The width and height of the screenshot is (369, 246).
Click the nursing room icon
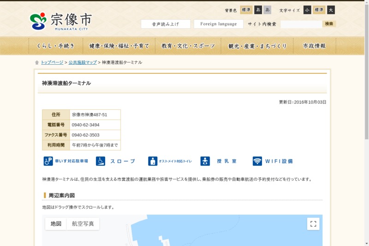pyautogui.click(x=205, y=161)
